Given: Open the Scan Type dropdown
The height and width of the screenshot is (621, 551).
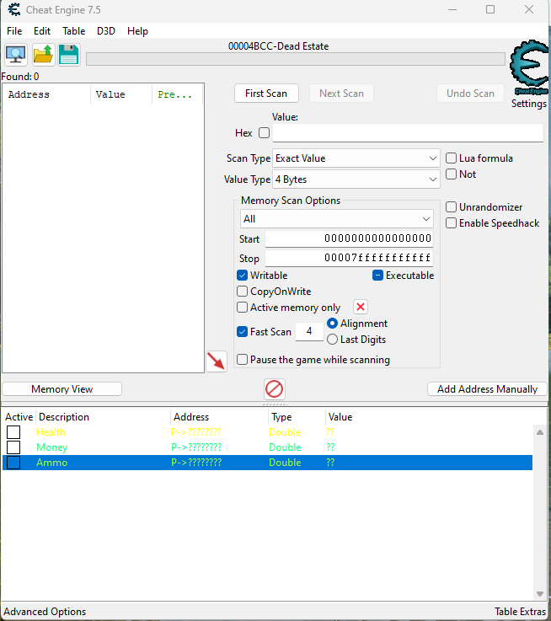Looking at the screenshot, I should [356, 158].
